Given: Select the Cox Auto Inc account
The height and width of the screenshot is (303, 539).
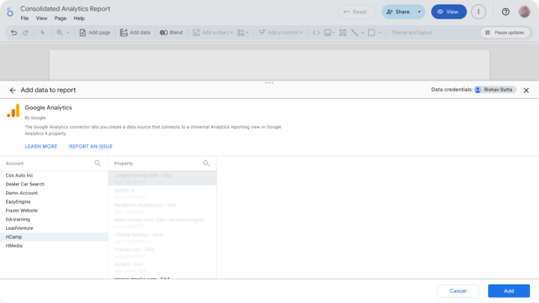Looking at the screenshot, I should [54, 175].
